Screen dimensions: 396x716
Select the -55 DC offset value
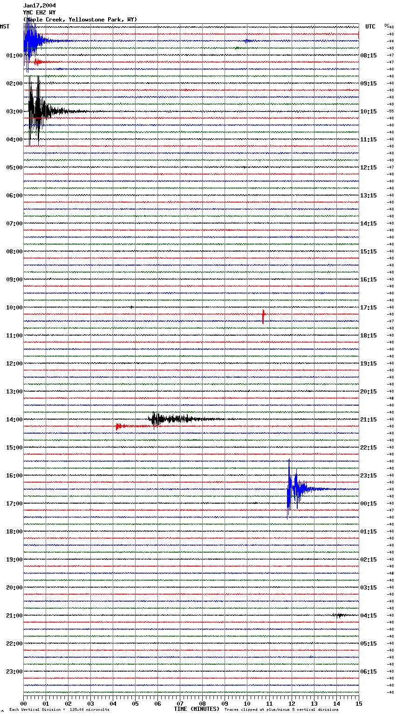(391, 111)
